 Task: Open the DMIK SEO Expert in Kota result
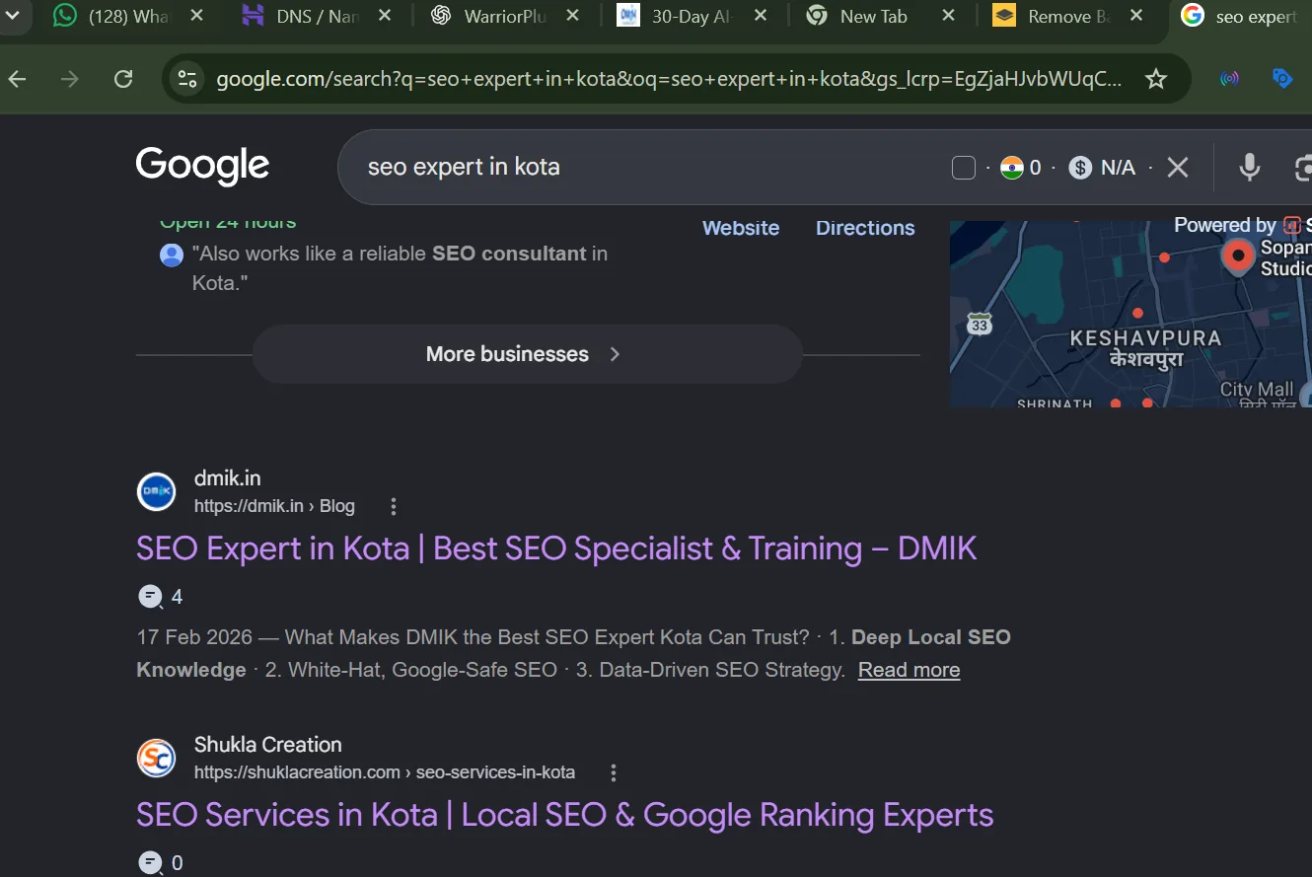556,548
